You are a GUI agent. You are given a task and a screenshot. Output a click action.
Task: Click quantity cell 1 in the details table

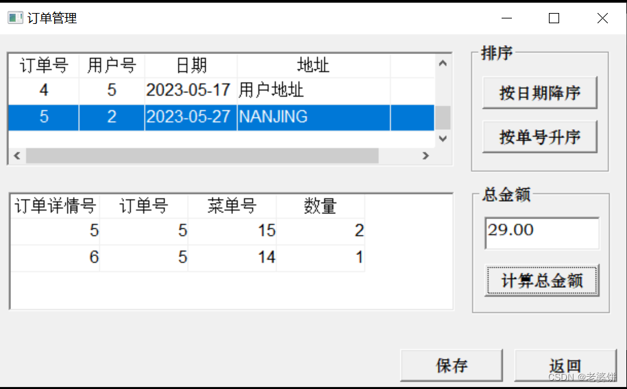point(320,257)
